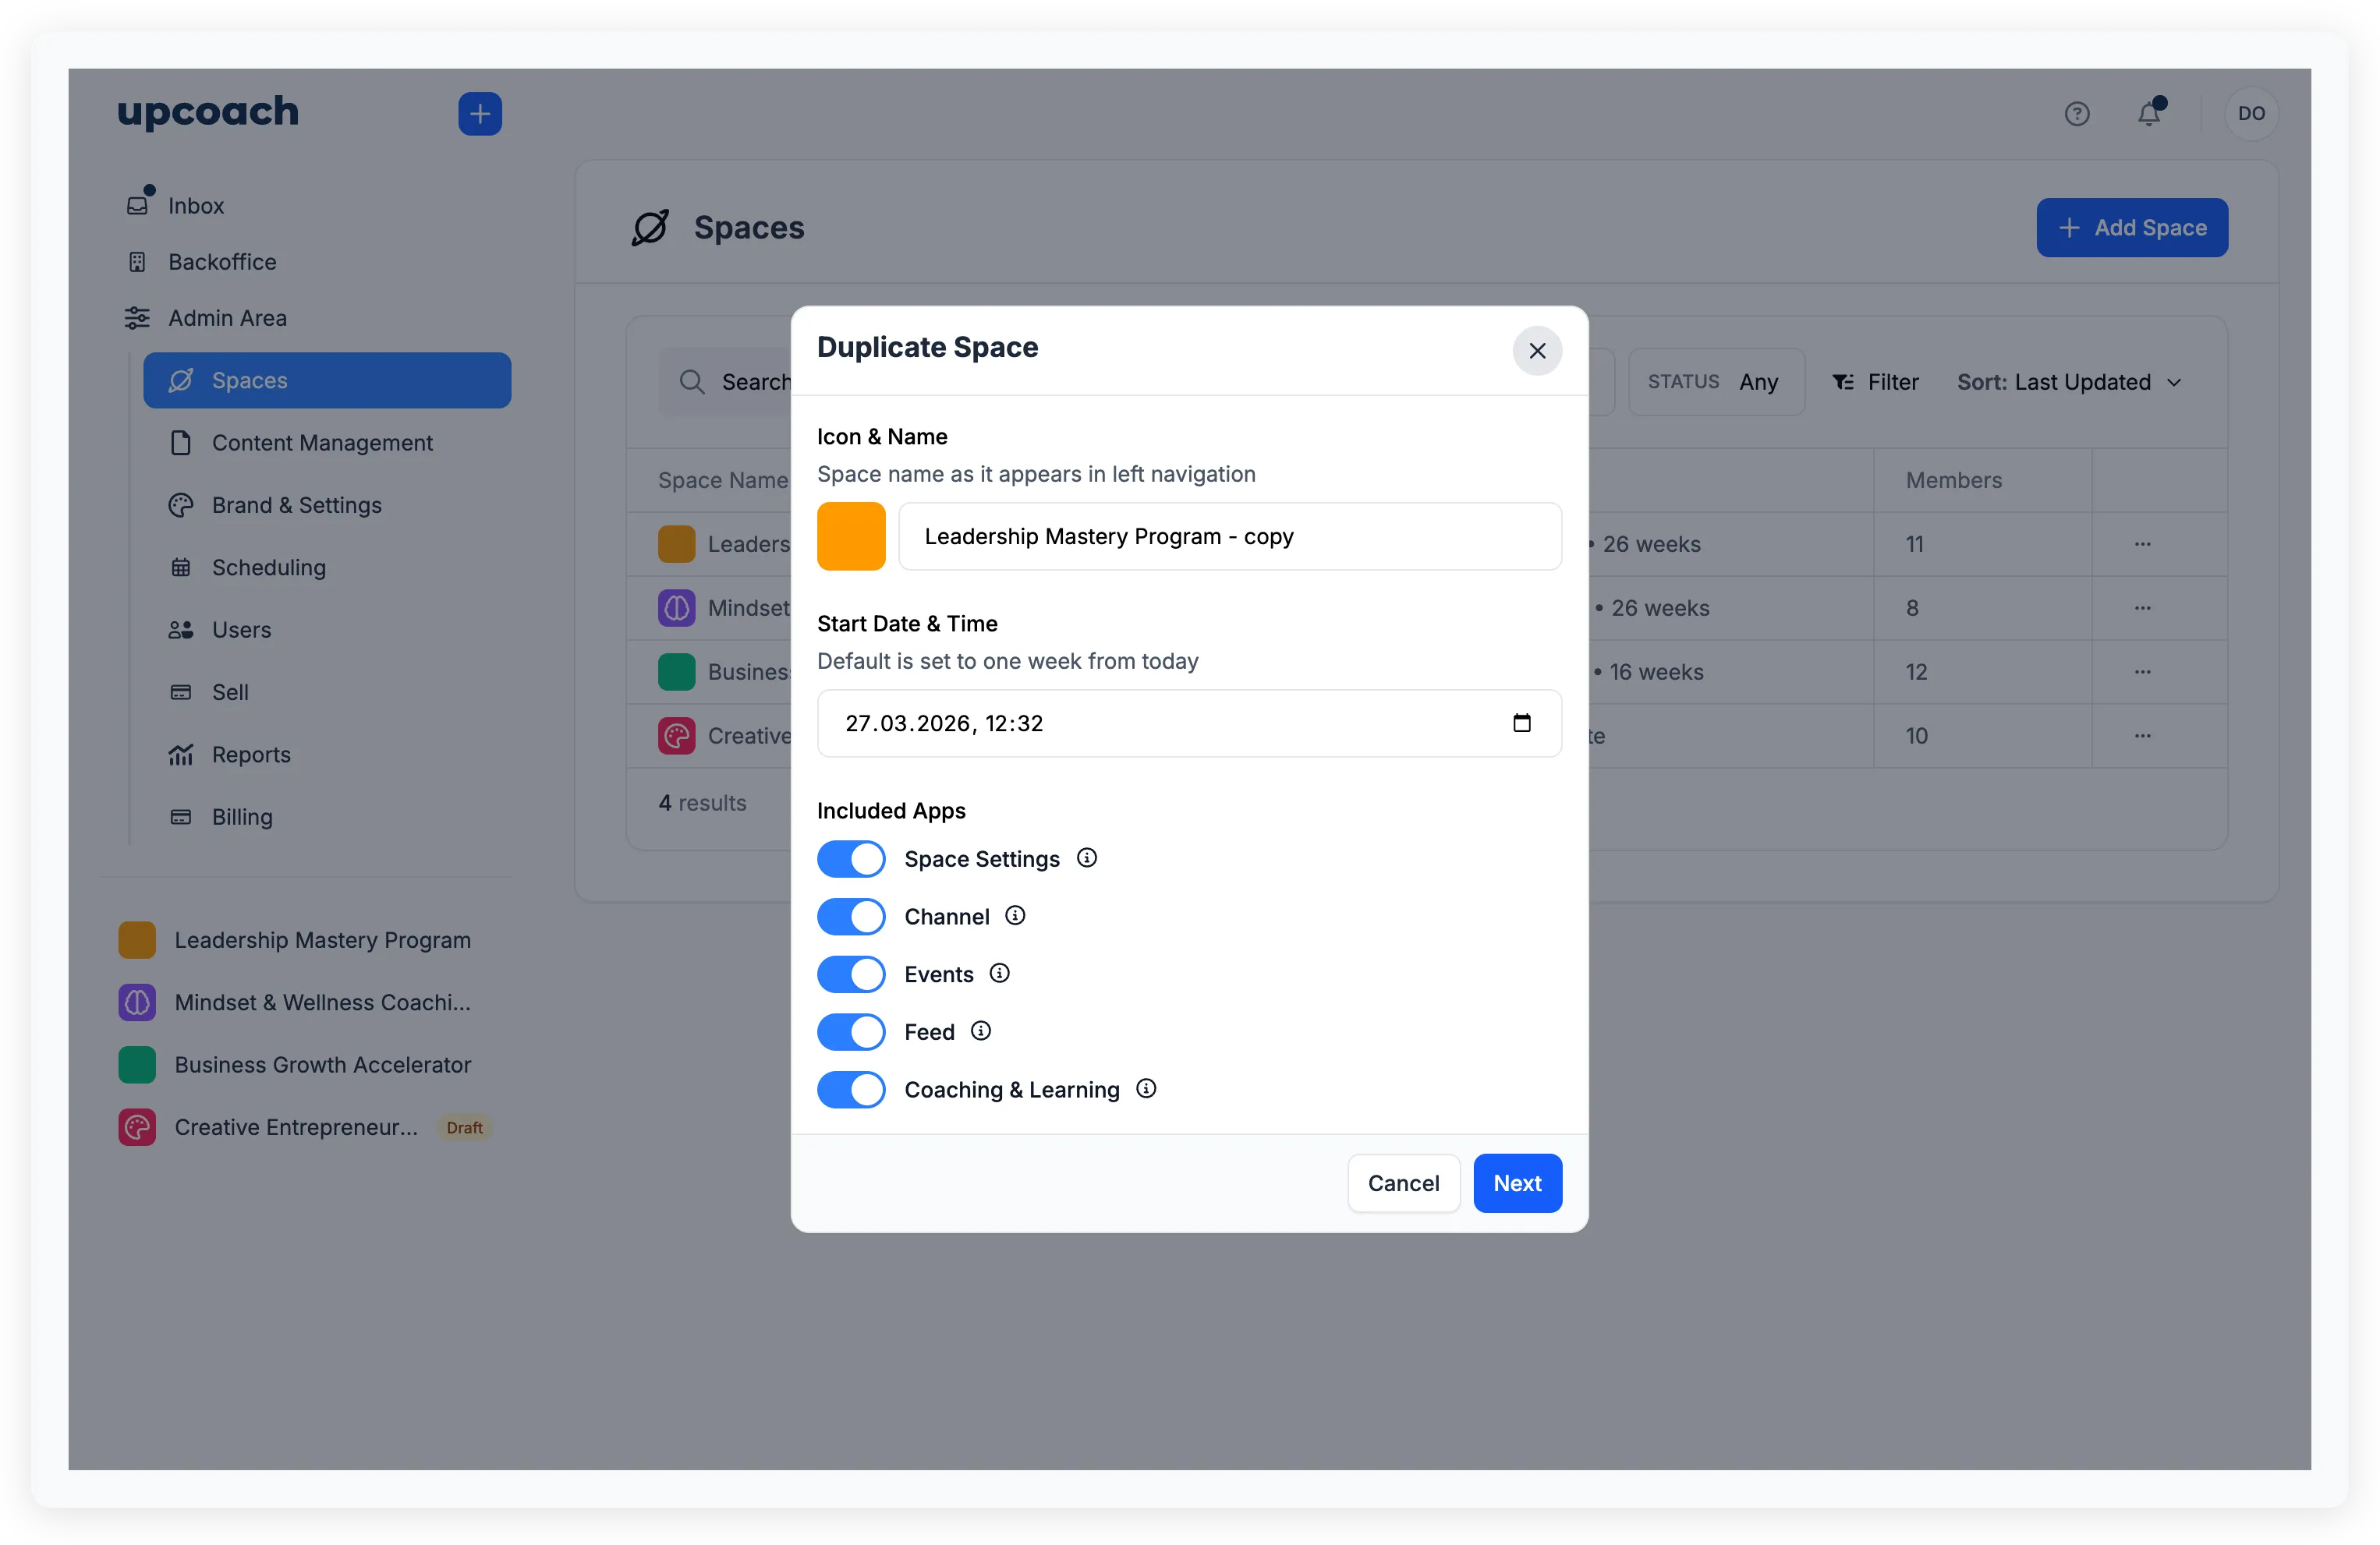Screen dimensions: 2380x1545
Task: Click the orange space icon swatch
Action: (x=851, y=536)
